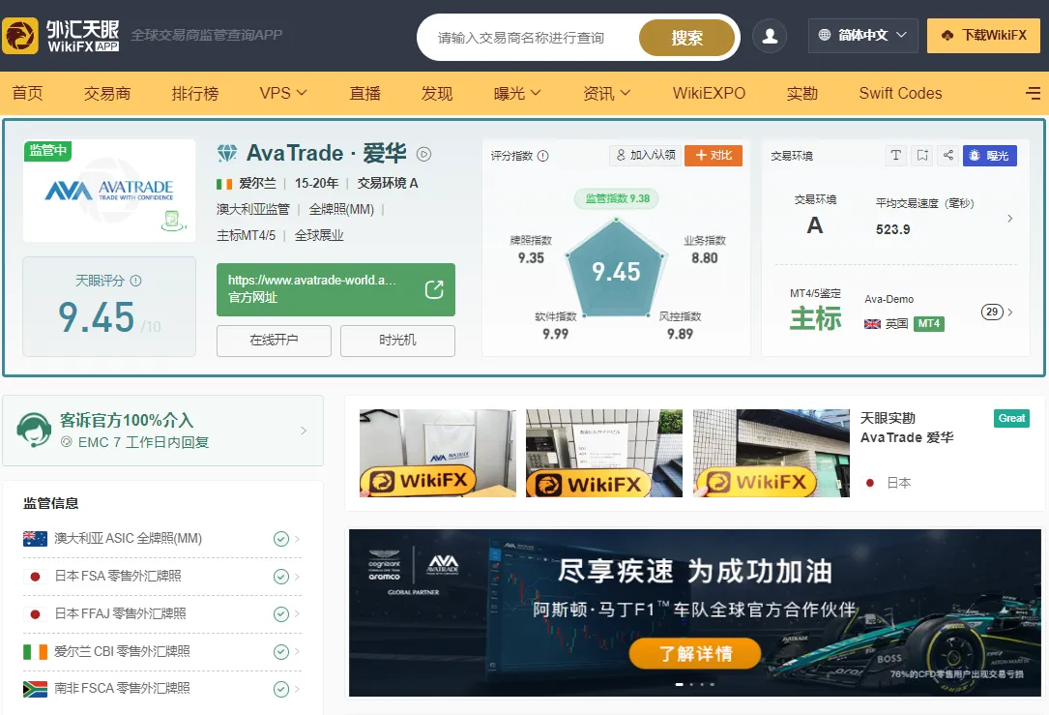
Task: Select last banner carousel indicator dot
Action: (x=712, y=684)
